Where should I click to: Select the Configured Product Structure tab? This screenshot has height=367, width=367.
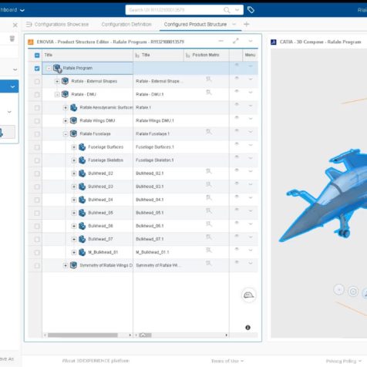(x=195, y=25)
